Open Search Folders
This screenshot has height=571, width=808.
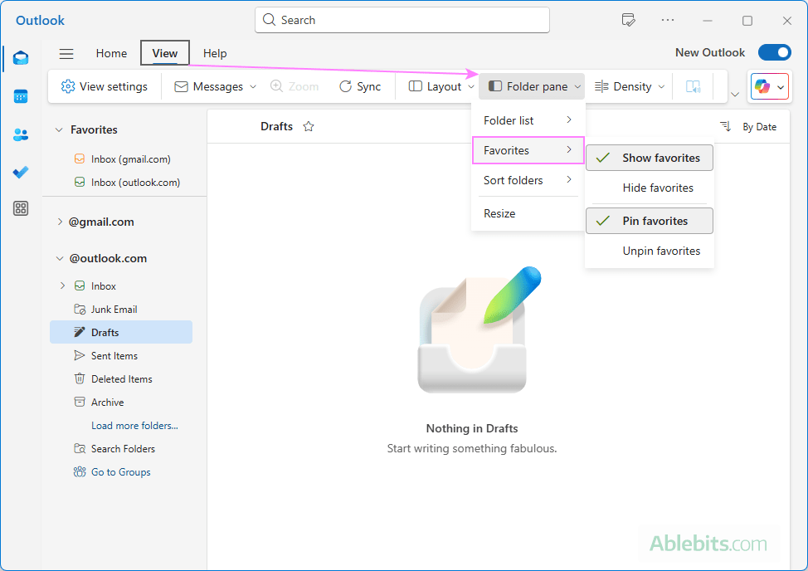coord(121,449)
